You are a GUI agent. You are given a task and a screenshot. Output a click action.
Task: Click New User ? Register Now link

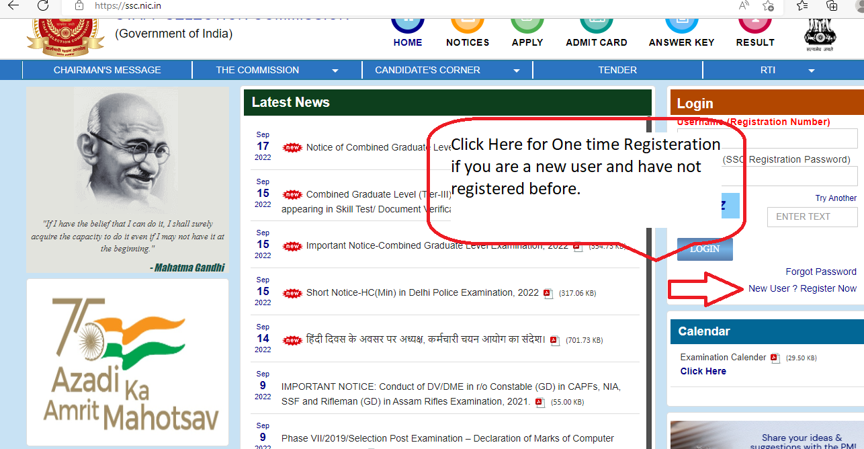coord(802,288)
